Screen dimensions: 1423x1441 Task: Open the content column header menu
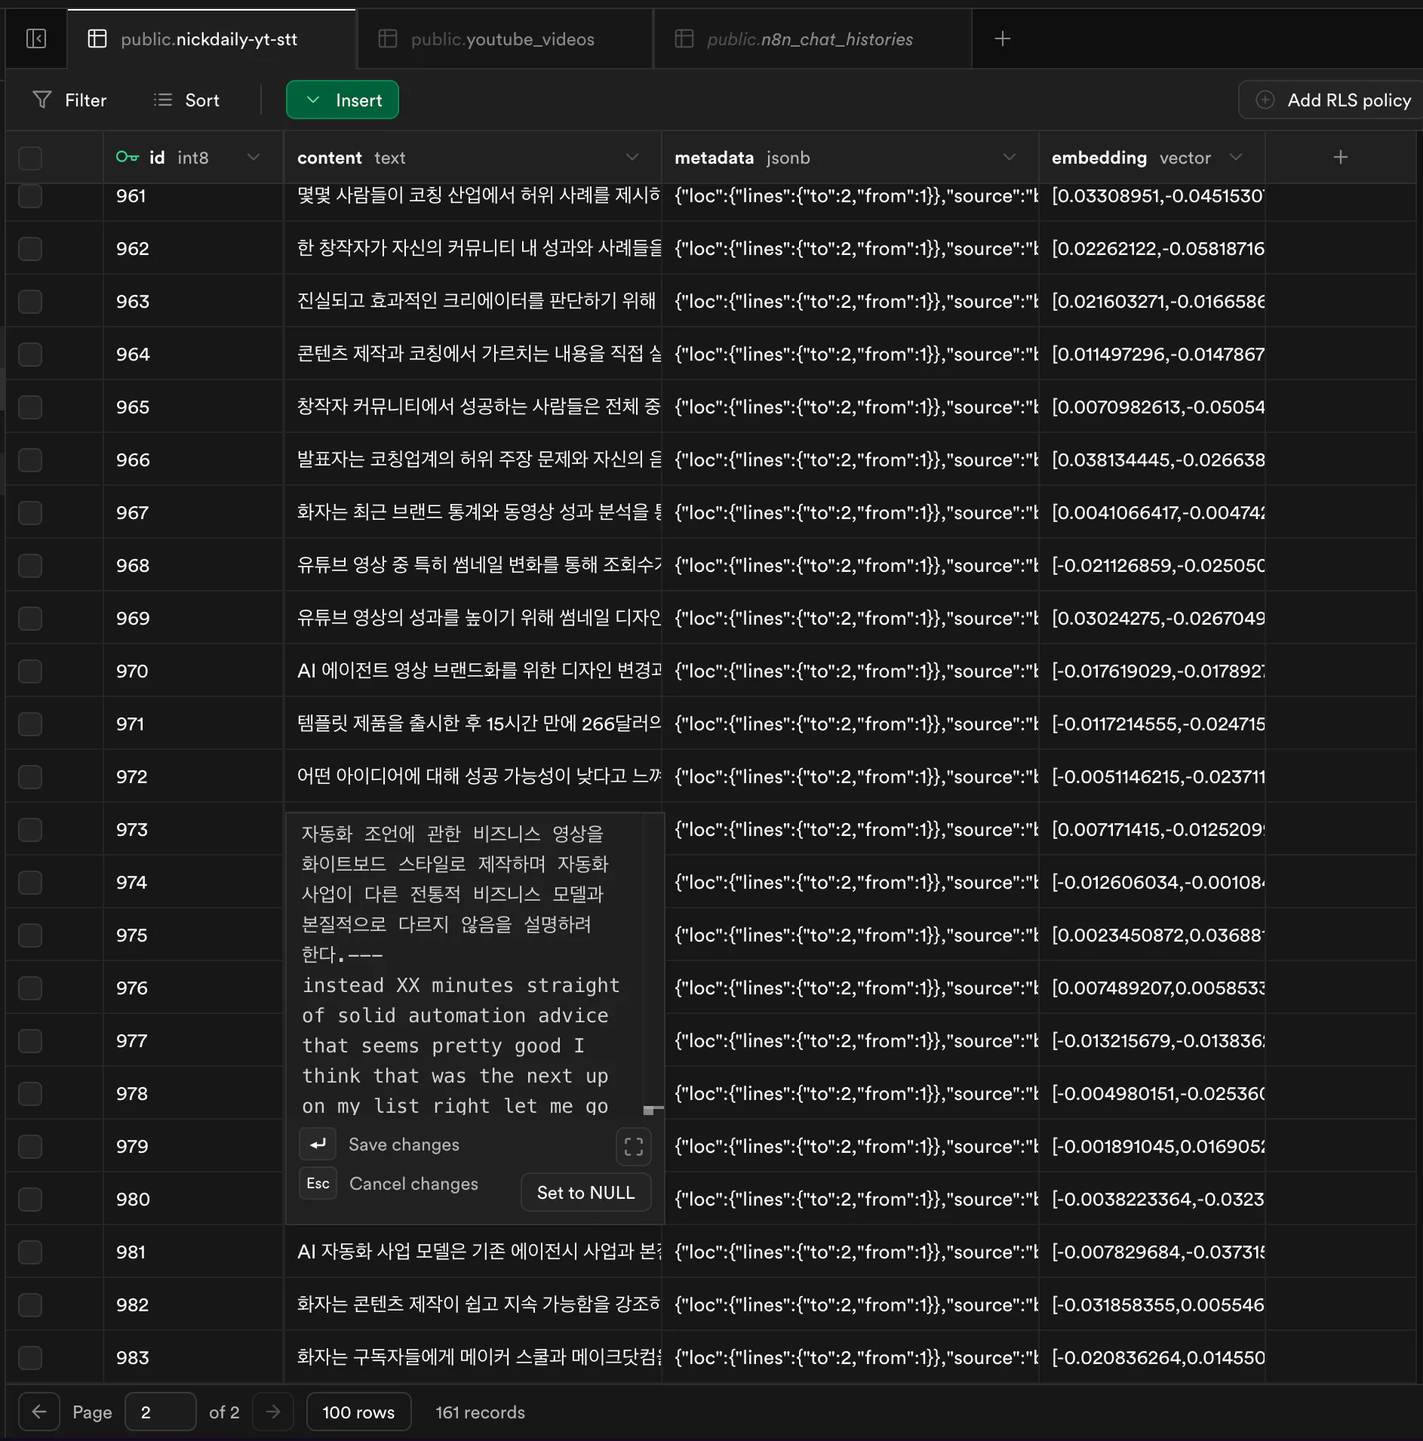pos(632,158)
